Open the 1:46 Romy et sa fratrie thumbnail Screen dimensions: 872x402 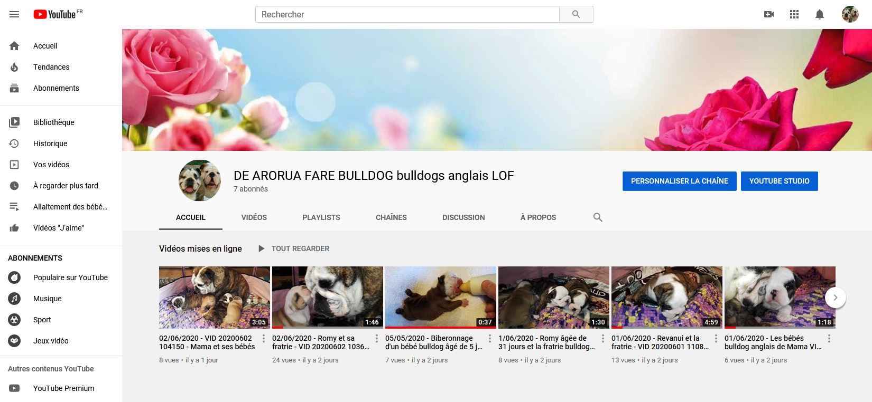(328, 298)
